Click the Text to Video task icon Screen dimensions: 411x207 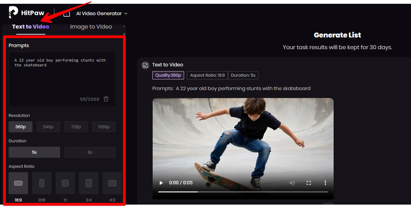point(145,65)
